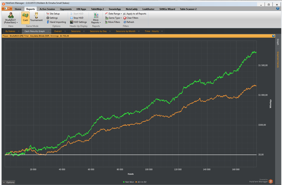
Task: Go to the Opponents tab
Action: pyautogui.click(x=66, y=9)
